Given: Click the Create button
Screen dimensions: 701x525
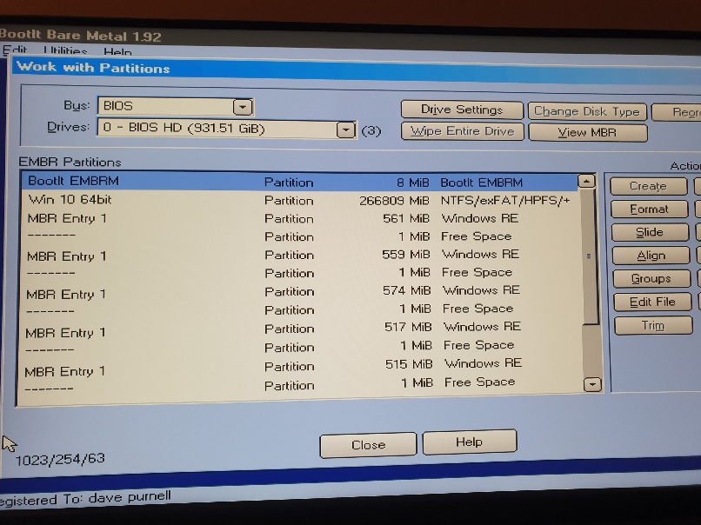Looking at the screenshot, I should point(648,186).
